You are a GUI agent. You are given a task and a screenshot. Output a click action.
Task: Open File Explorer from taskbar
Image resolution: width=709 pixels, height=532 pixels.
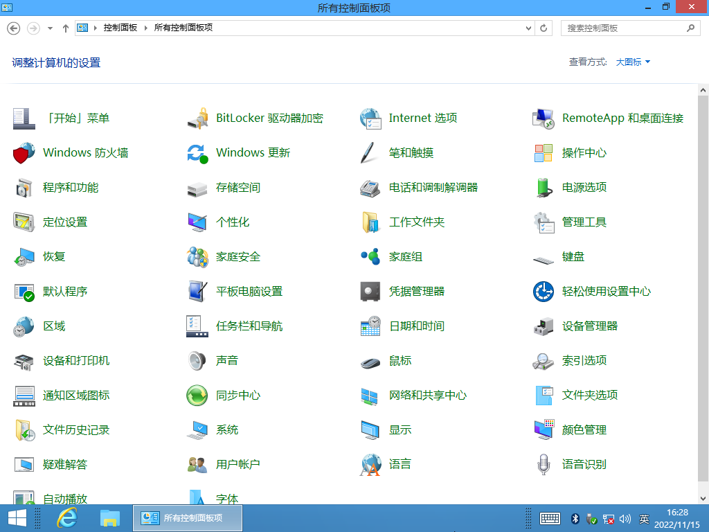click(x=109, y=518)
